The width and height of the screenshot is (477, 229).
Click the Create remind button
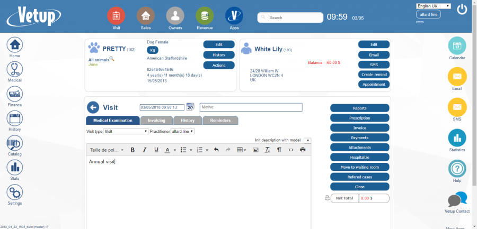click(x=374, y=75)
